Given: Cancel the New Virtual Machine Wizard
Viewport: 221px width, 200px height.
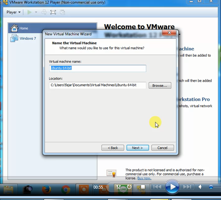Looking at the screenshot, I should (163, 148).
